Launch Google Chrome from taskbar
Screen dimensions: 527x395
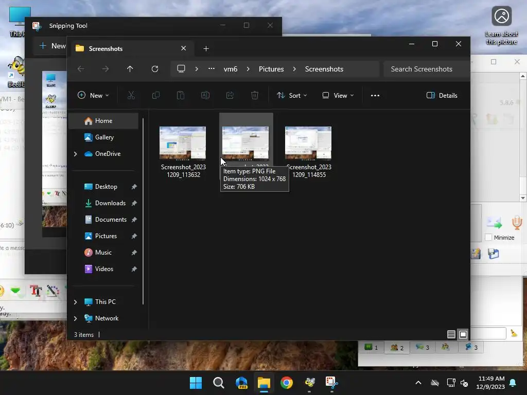[287, 383]
